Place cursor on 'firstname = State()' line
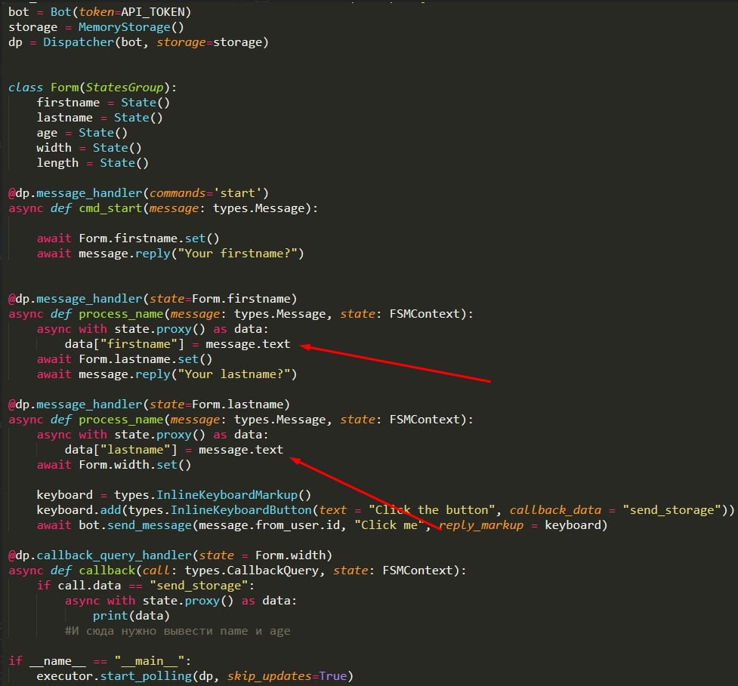Image resolution: width=738 pixels, height=686 pixels. 103,103
